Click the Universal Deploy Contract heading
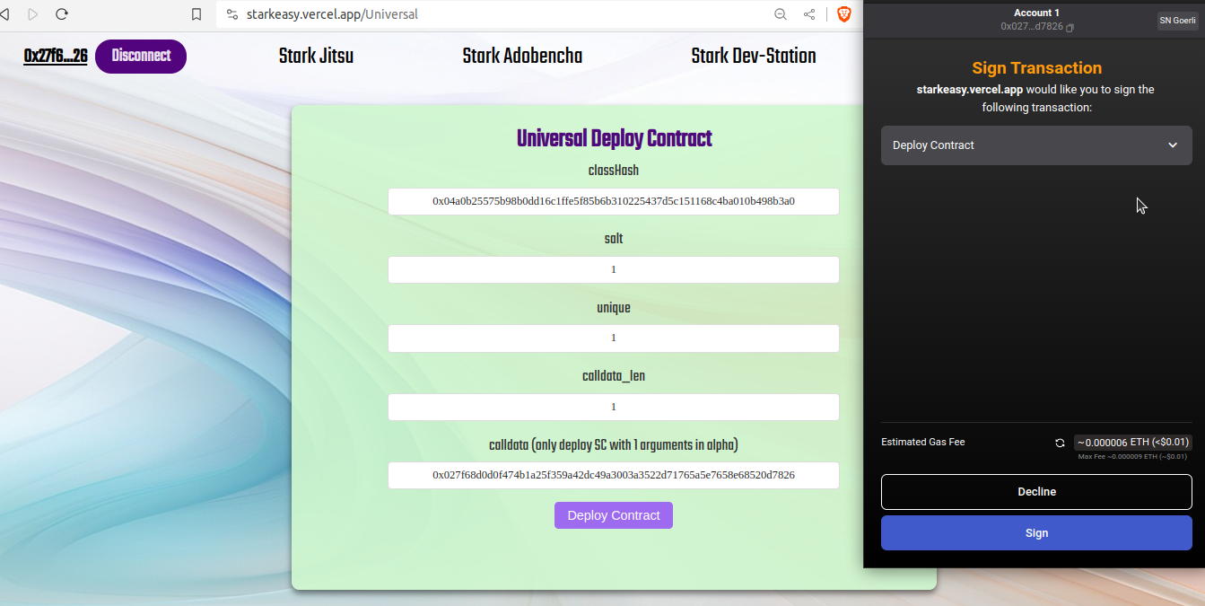The image size is (1205, 606). pos(615,138)
